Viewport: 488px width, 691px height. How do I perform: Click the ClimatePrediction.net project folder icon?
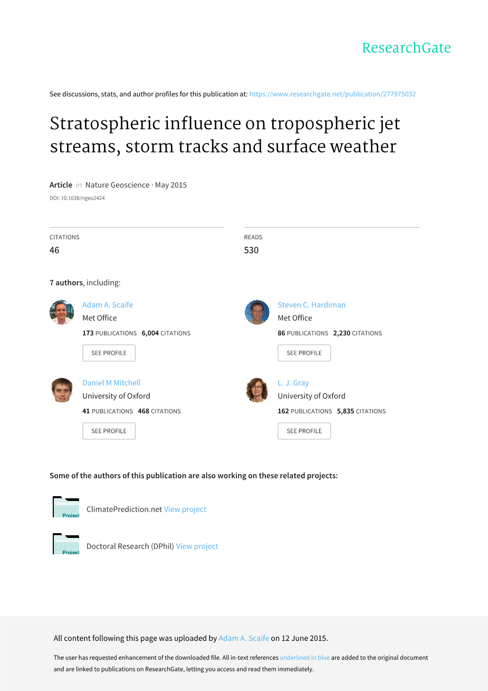click(x=66, y=507)
